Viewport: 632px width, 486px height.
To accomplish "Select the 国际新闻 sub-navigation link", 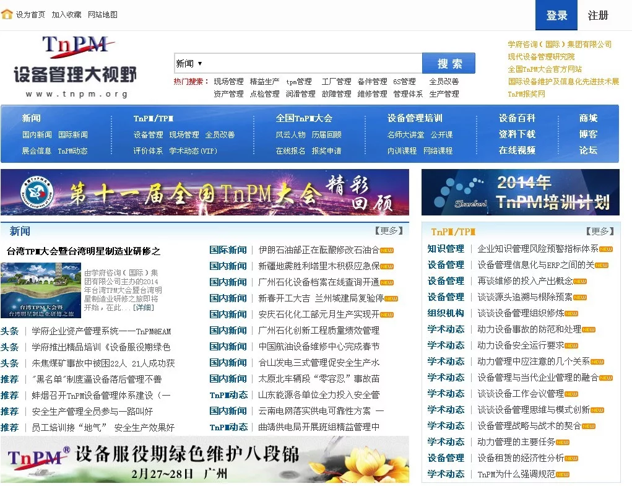I will tap(73, 134).
